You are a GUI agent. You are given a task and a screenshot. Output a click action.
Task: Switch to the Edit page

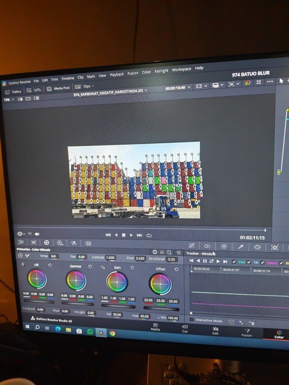(216, 331)
